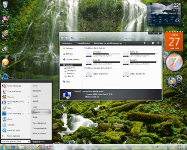Switch to Winamp on the taskbar
Image resolution: width=187 pixels, height=150 pixels.
point(40,147)
